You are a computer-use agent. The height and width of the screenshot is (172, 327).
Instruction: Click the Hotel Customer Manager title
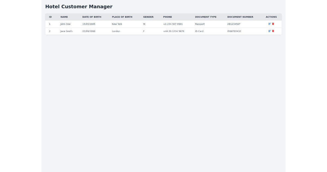pyautogui.click(x=79, y=7)
